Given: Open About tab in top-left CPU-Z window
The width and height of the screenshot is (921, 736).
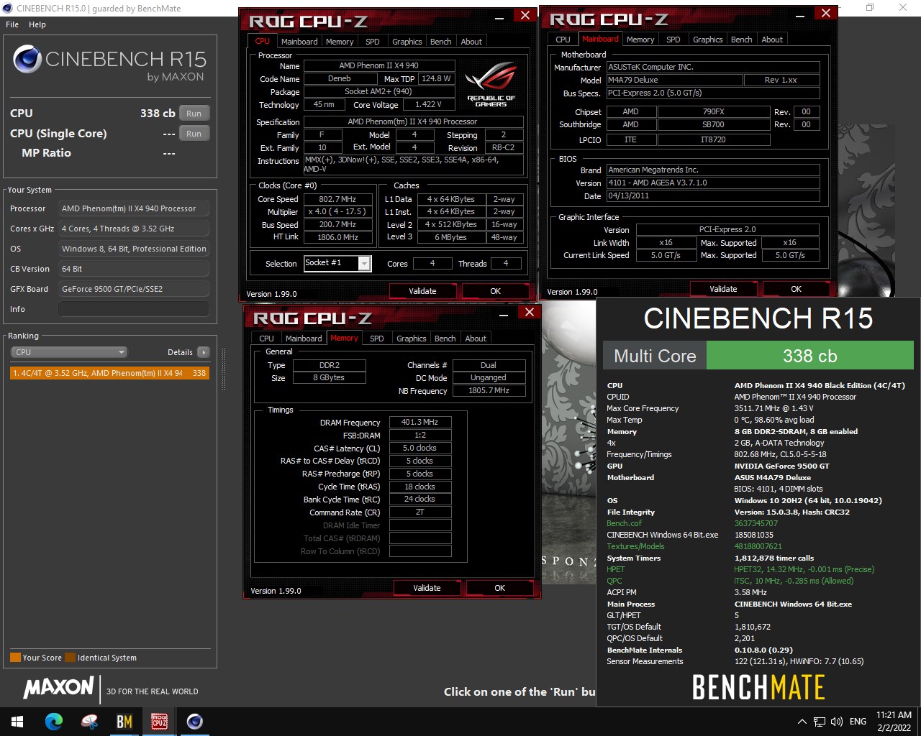Looking at the screenshot, I should (471, 42).
